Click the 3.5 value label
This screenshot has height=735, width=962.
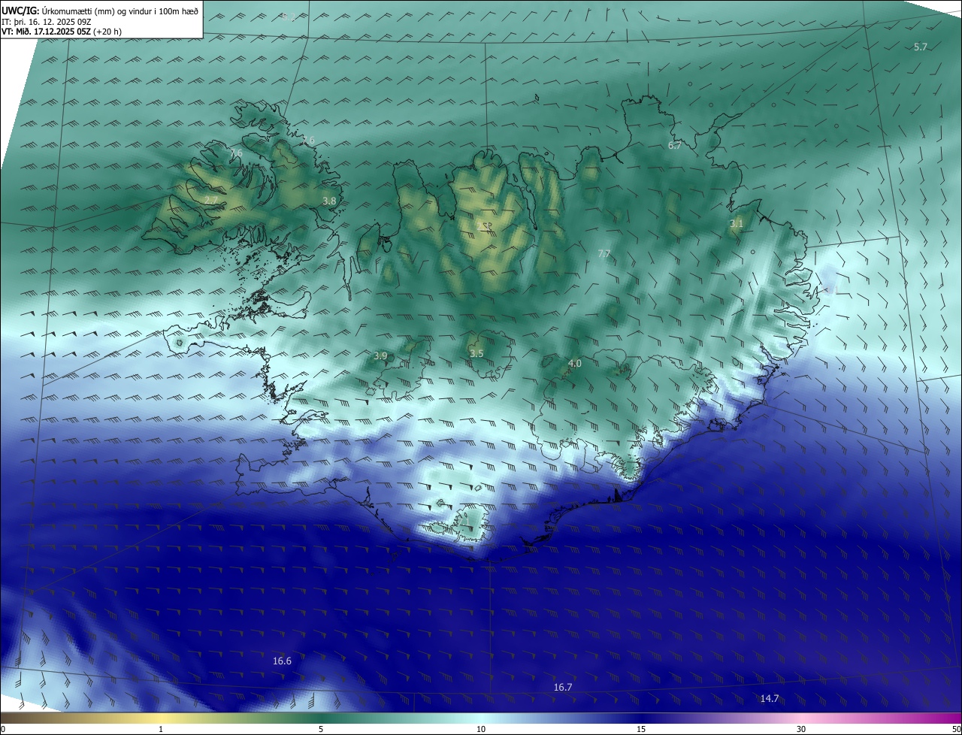(476, 353)
